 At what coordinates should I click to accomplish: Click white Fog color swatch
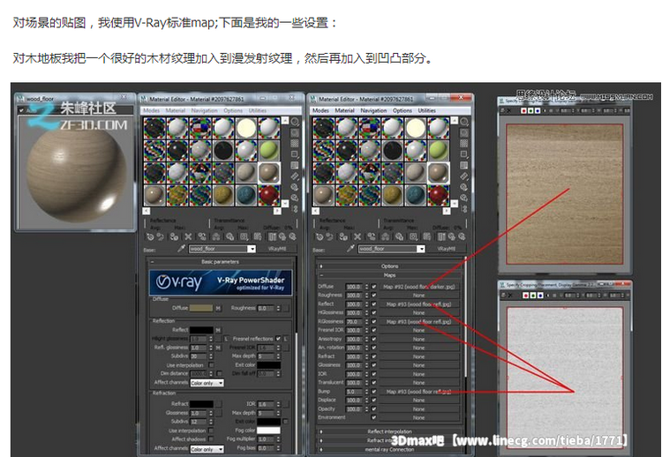point(268,431)
